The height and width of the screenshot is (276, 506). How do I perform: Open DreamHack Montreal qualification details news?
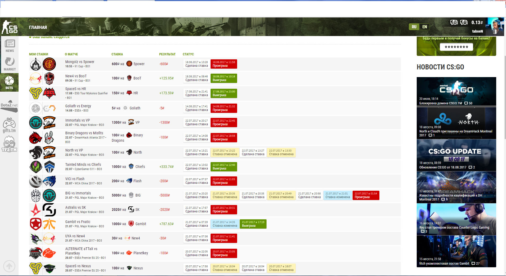click(456, 187)
